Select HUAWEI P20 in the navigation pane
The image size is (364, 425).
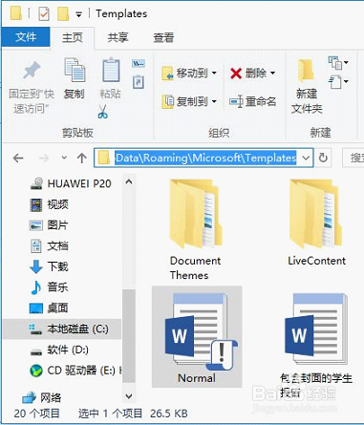[71, 183]
